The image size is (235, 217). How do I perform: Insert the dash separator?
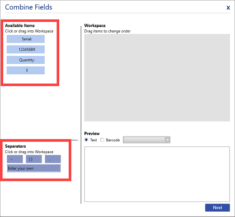coord(15,159)
